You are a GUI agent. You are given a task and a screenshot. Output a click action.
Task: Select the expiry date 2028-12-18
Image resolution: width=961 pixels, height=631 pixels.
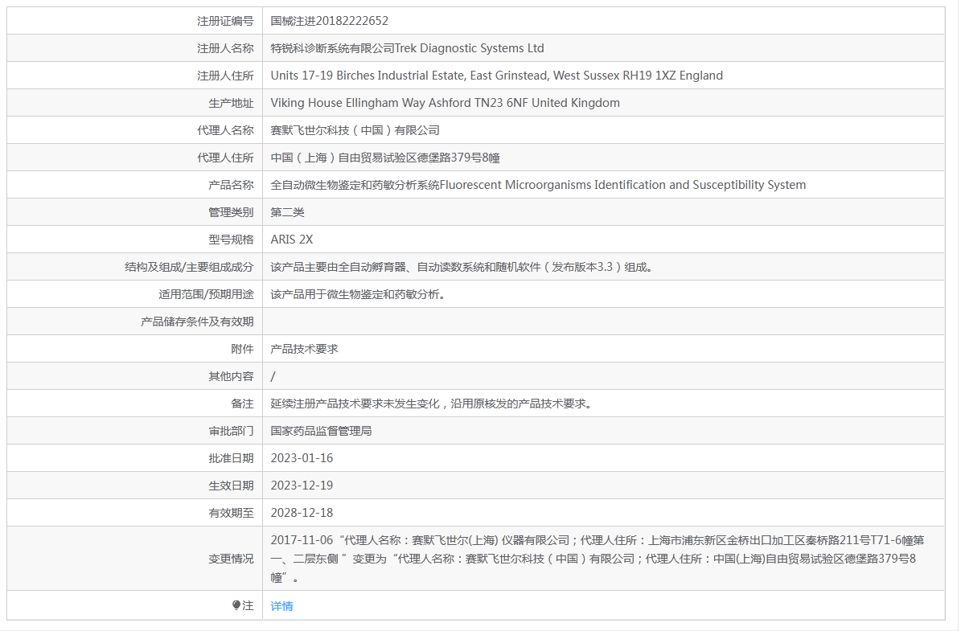pos(302,513)
